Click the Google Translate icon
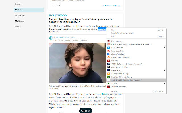The image size is (182, 113). 109,54
